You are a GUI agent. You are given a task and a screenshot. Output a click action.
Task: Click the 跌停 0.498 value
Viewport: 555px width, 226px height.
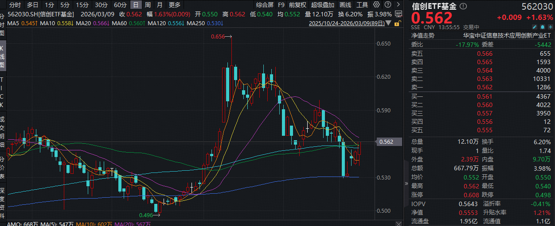coord(543,195)
